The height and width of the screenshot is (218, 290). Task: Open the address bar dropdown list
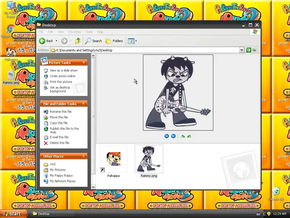[242, 50]
